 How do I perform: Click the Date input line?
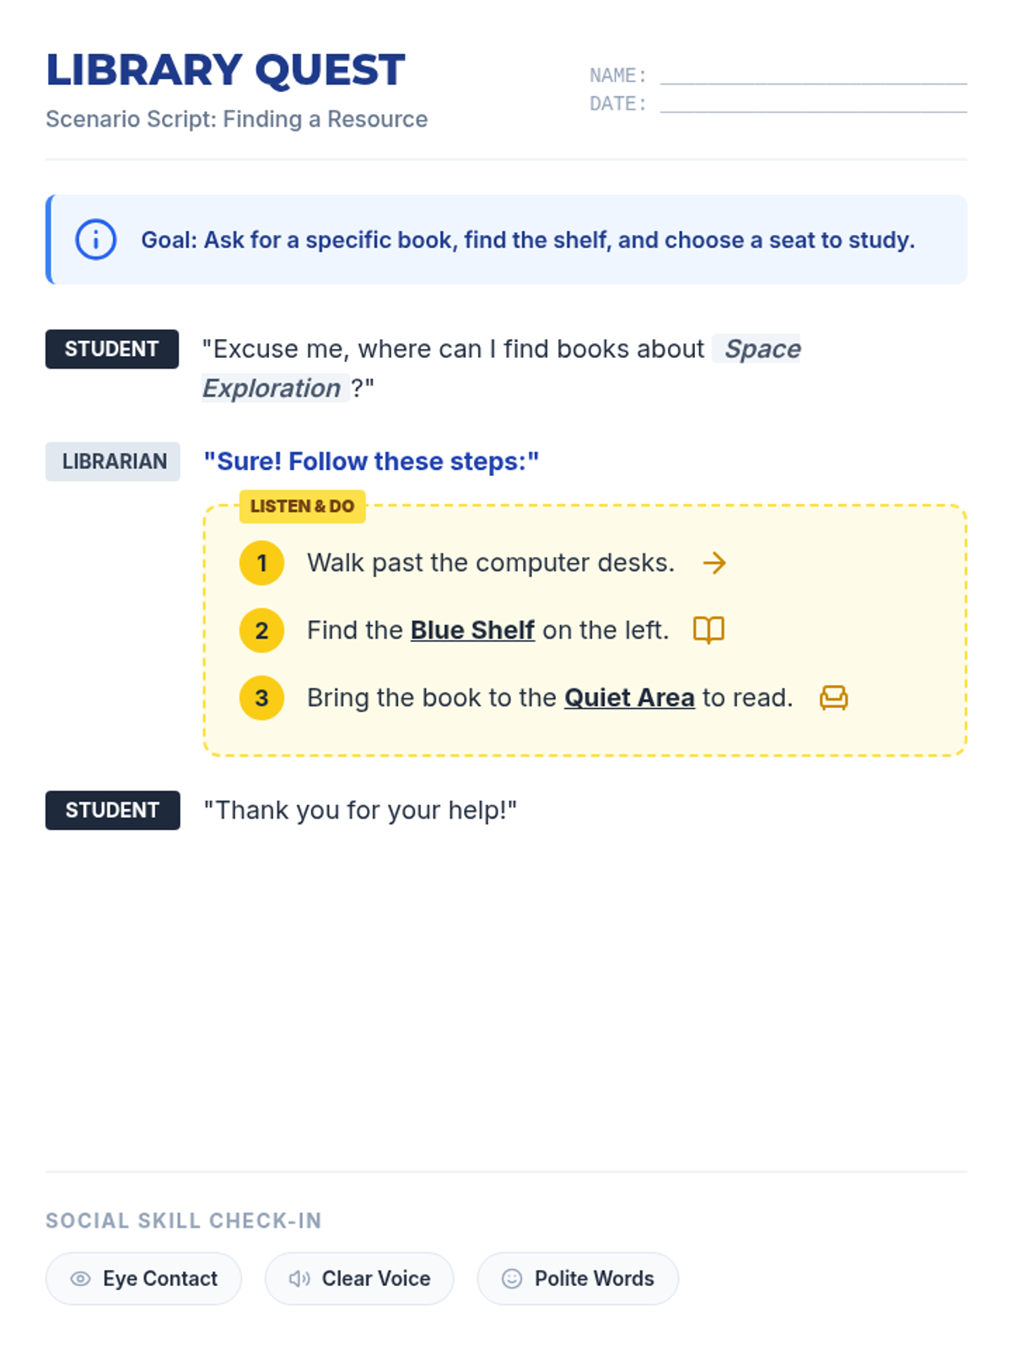tap(813, 104)
